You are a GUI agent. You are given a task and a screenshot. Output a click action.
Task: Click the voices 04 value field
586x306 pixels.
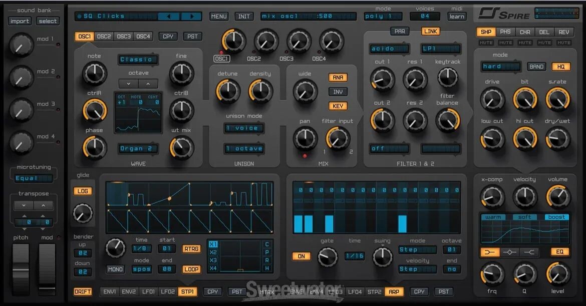425,16
